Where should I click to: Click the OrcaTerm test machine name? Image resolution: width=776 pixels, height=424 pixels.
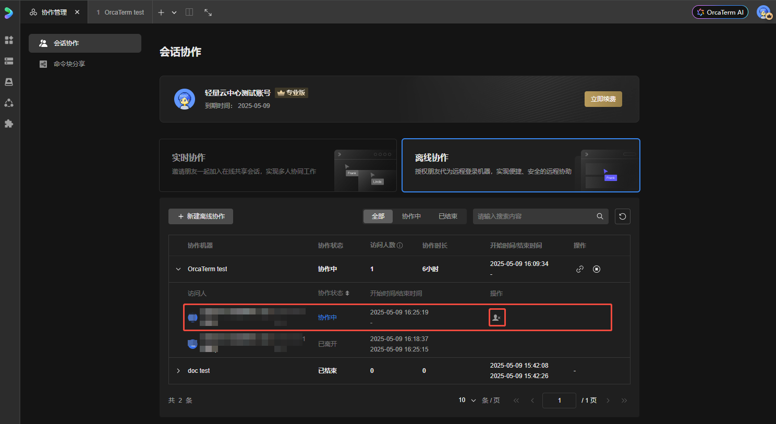208,269
